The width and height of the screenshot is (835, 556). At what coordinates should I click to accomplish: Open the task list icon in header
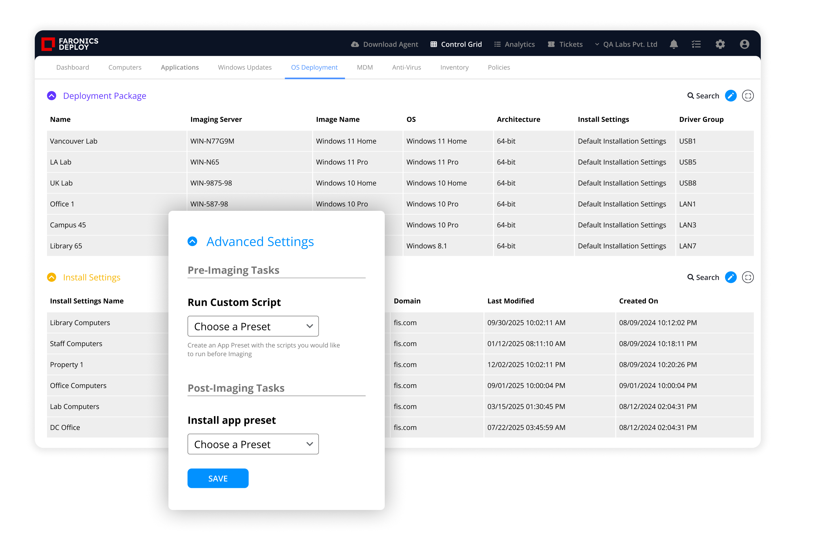click(x=696, y=44)
